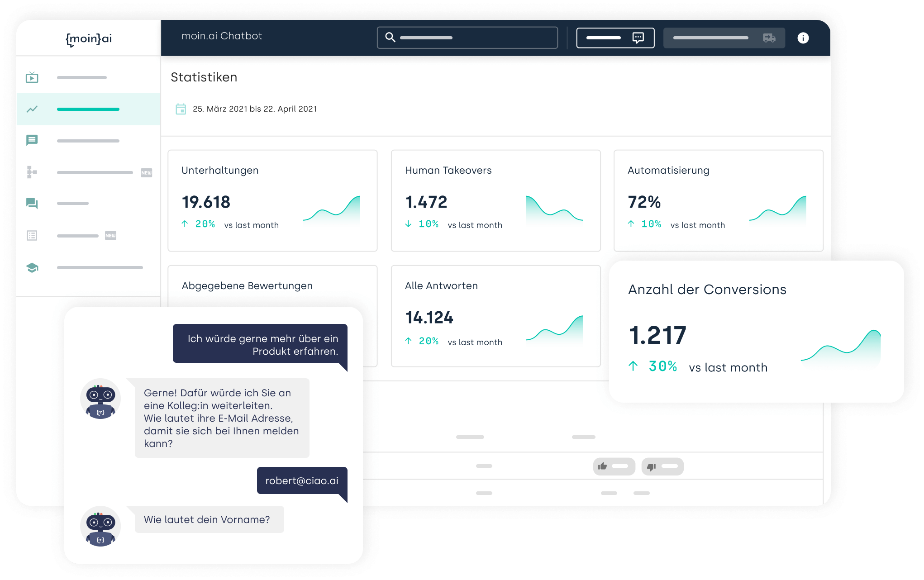Click the truck icon in header

coord(769,38)
